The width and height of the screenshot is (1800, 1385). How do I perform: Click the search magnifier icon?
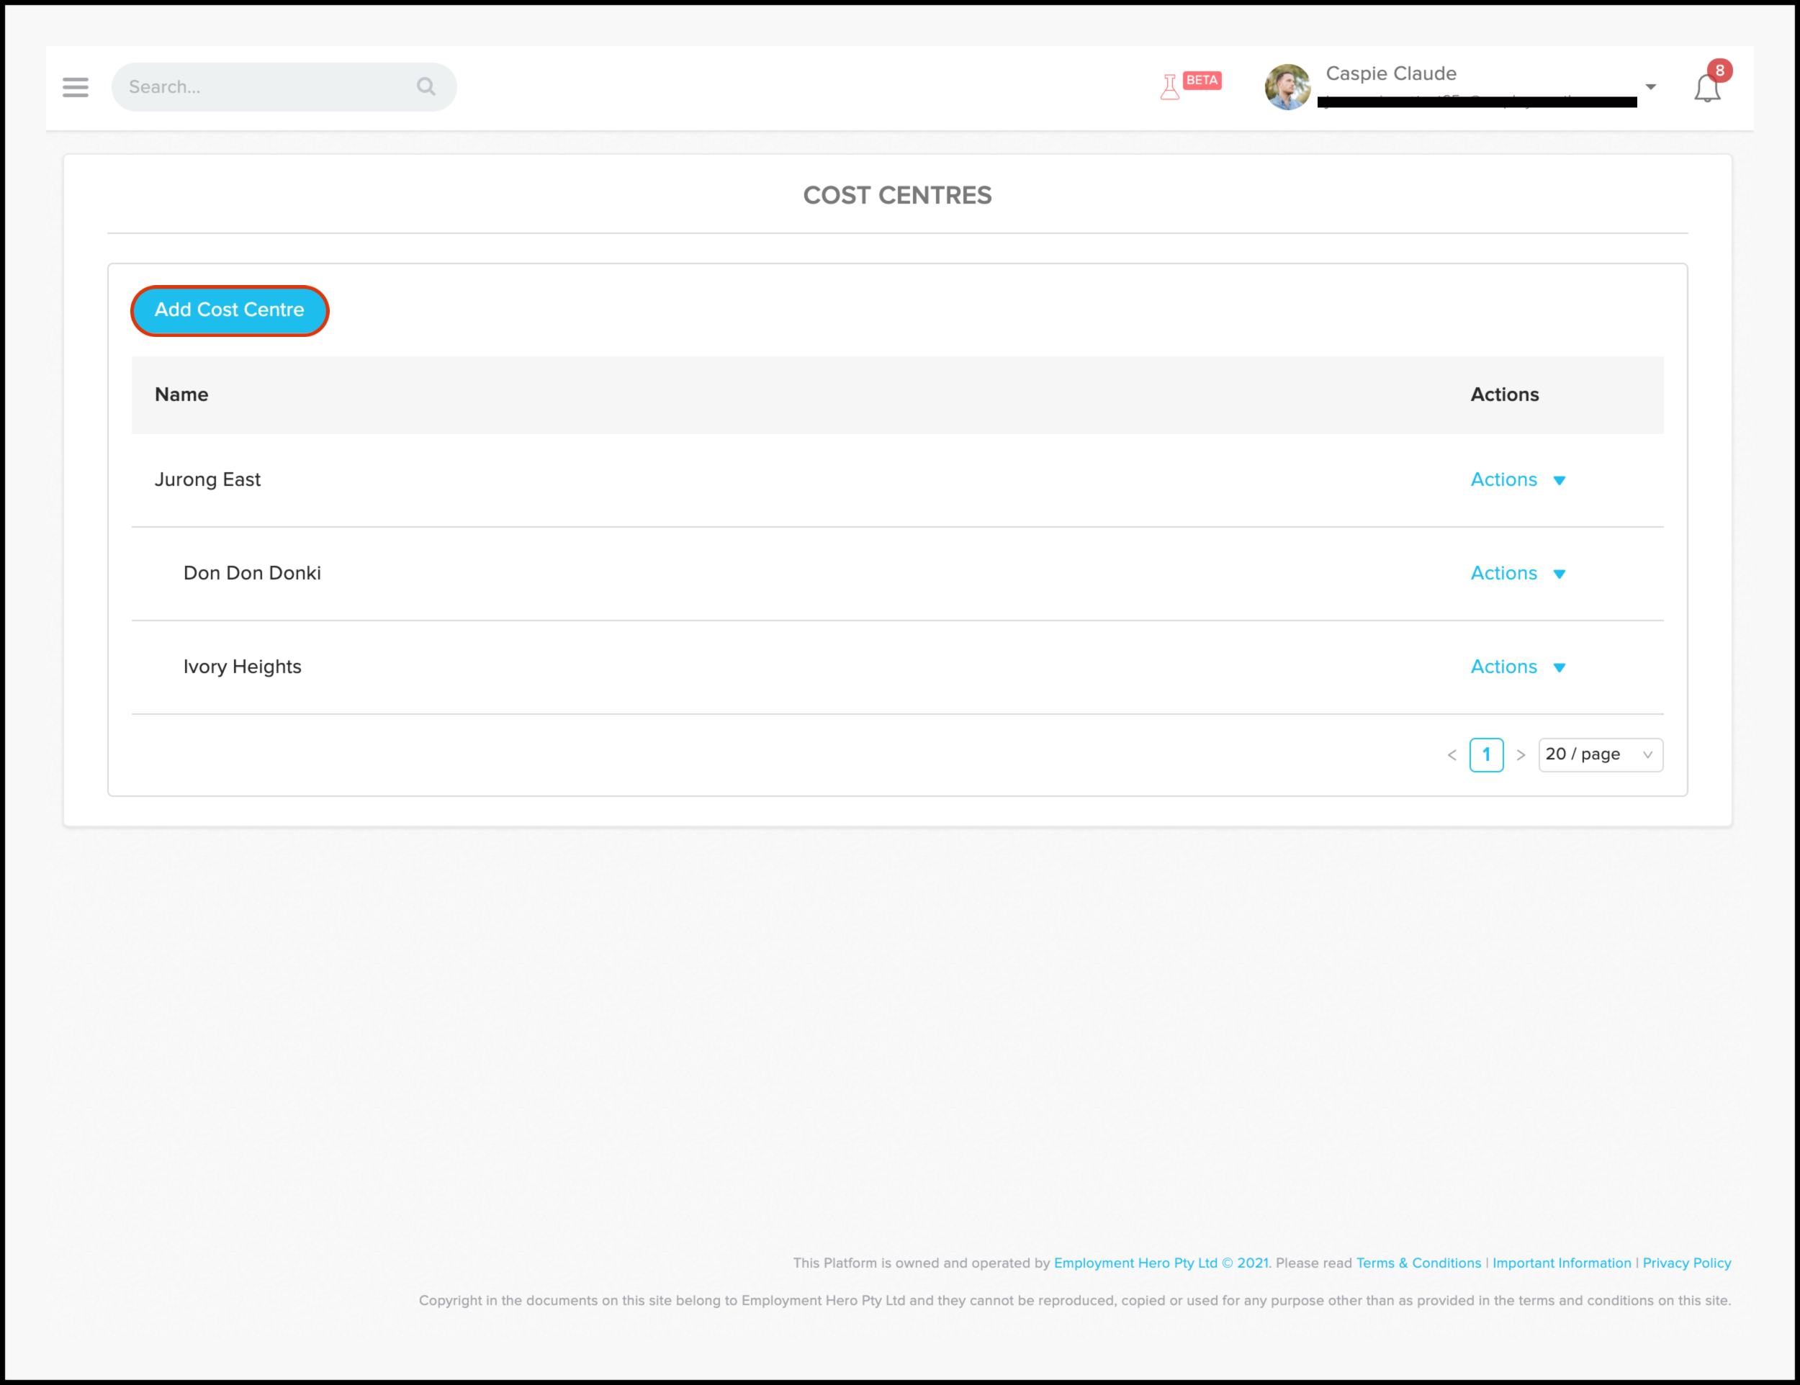tap(426, 86)
